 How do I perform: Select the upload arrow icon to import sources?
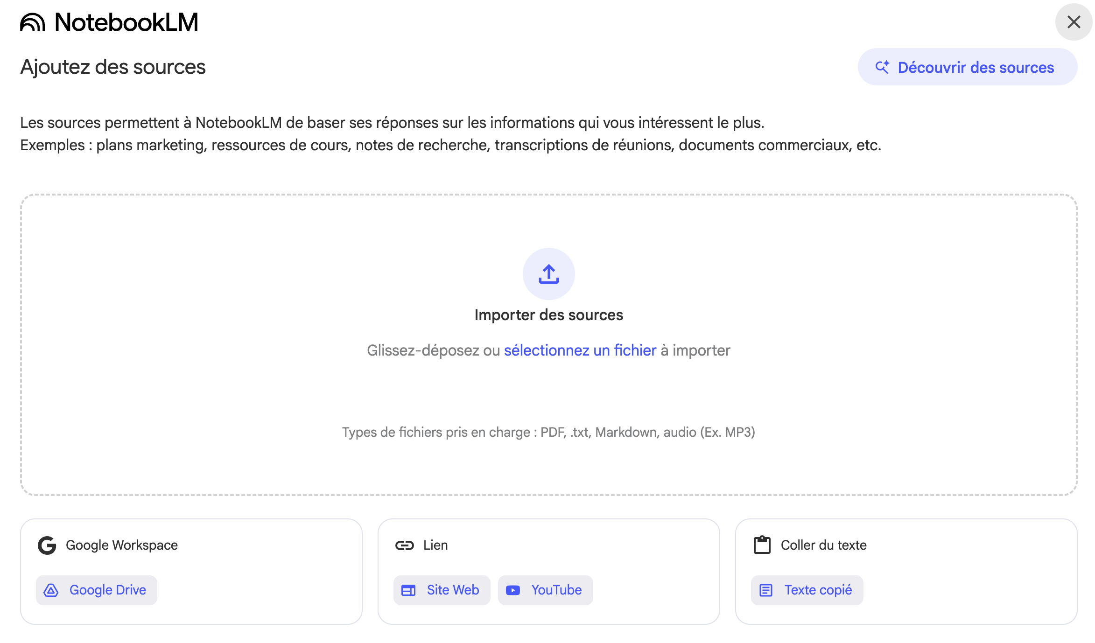[548, 274]
